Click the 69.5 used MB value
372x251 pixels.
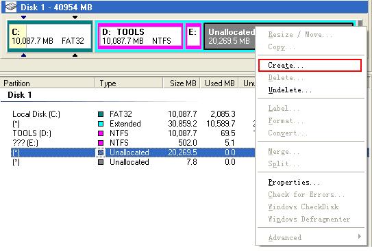[227, 133]
